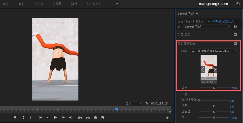Viewport: 243px width, 123px height.
Task: Collapse the 조정 section
Action: pyautogui.click(x=179, y=94)
